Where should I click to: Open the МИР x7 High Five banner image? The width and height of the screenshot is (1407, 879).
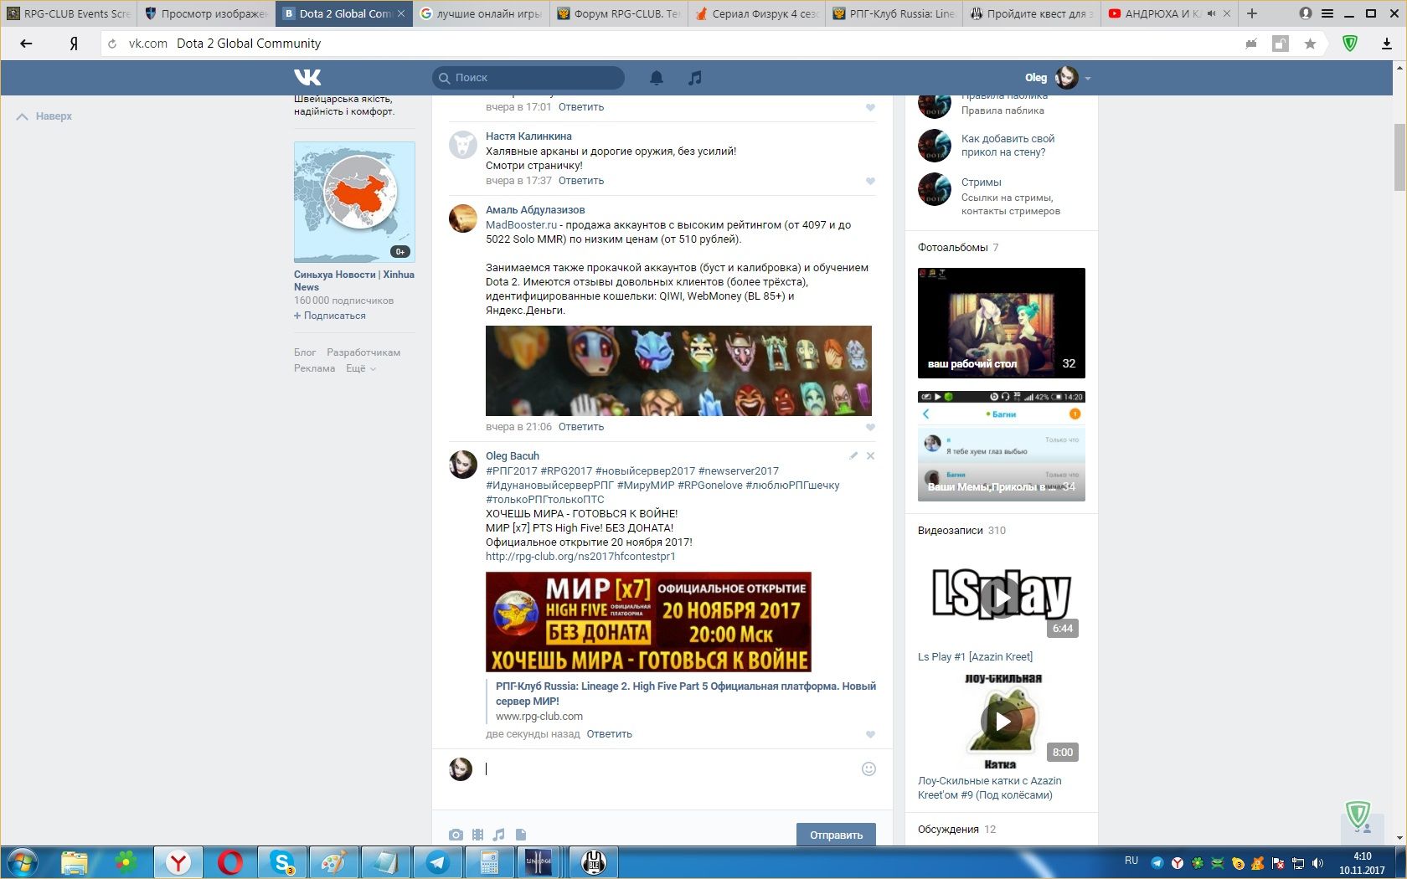[x=648, y=622]
